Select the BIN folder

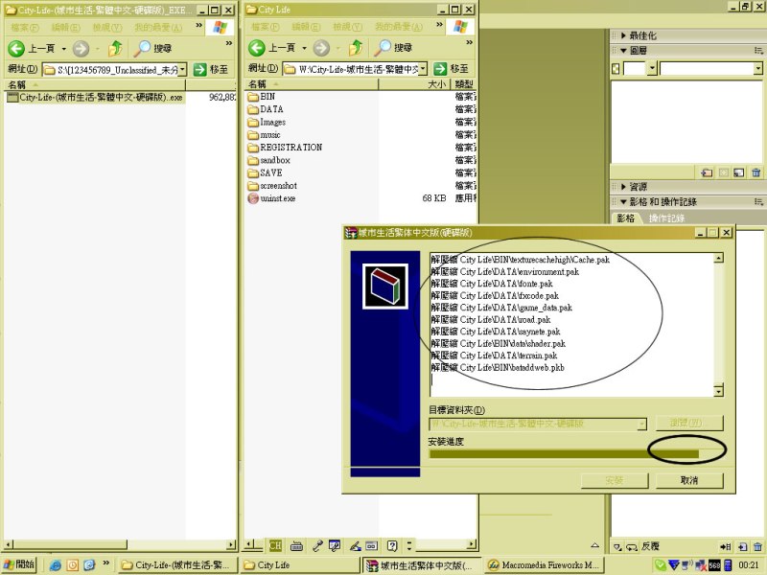point(261,97)
